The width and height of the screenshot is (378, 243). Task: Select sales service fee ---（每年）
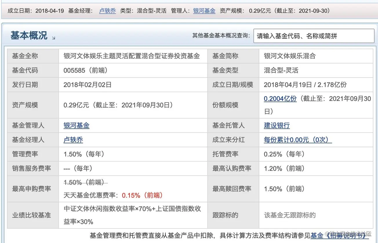[x=78, y=168]
